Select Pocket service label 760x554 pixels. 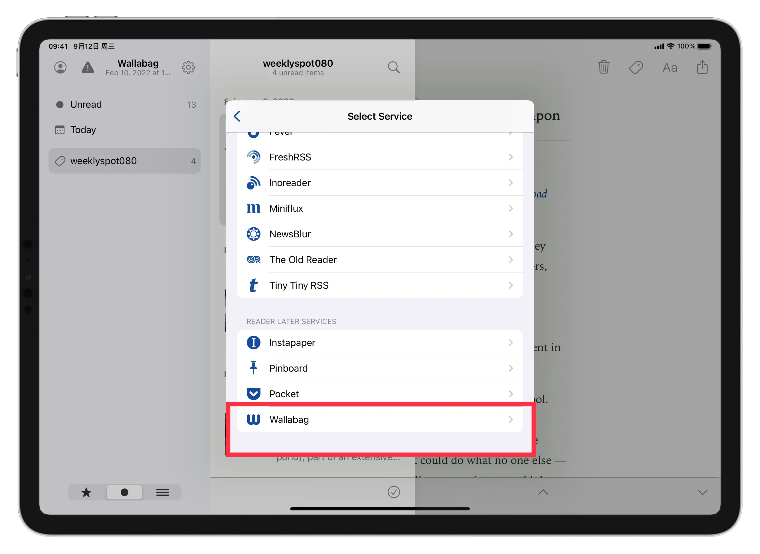284,394
